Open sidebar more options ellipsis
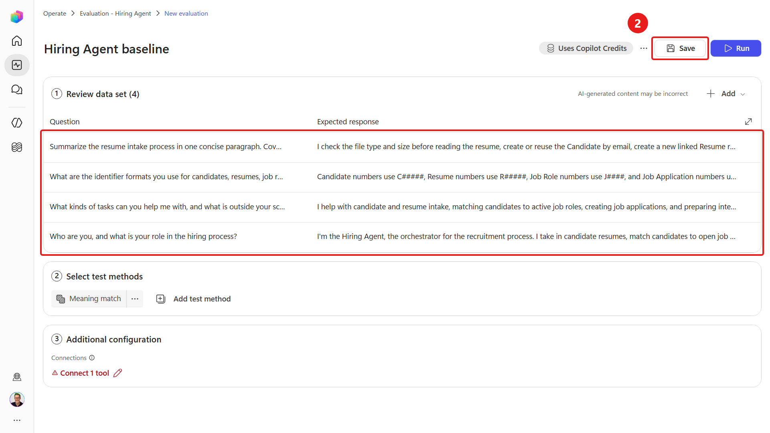Image resolution: width=770 pixels, height=433 pixels. click(17, 420)
